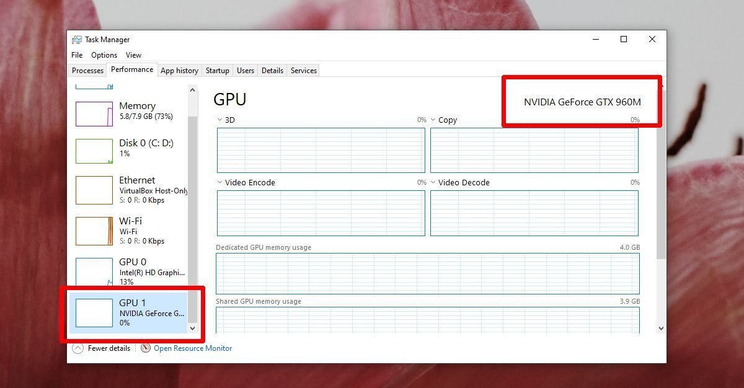Click the '4.0 GB' dedicated memory value
This screenshot has height=388, width=744.
pos(631,247)
